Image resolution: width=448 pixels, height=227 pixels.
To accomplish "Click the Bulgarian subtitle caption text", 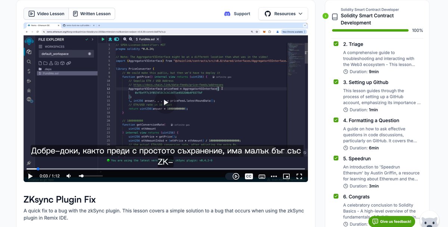I will coord(166,156).
